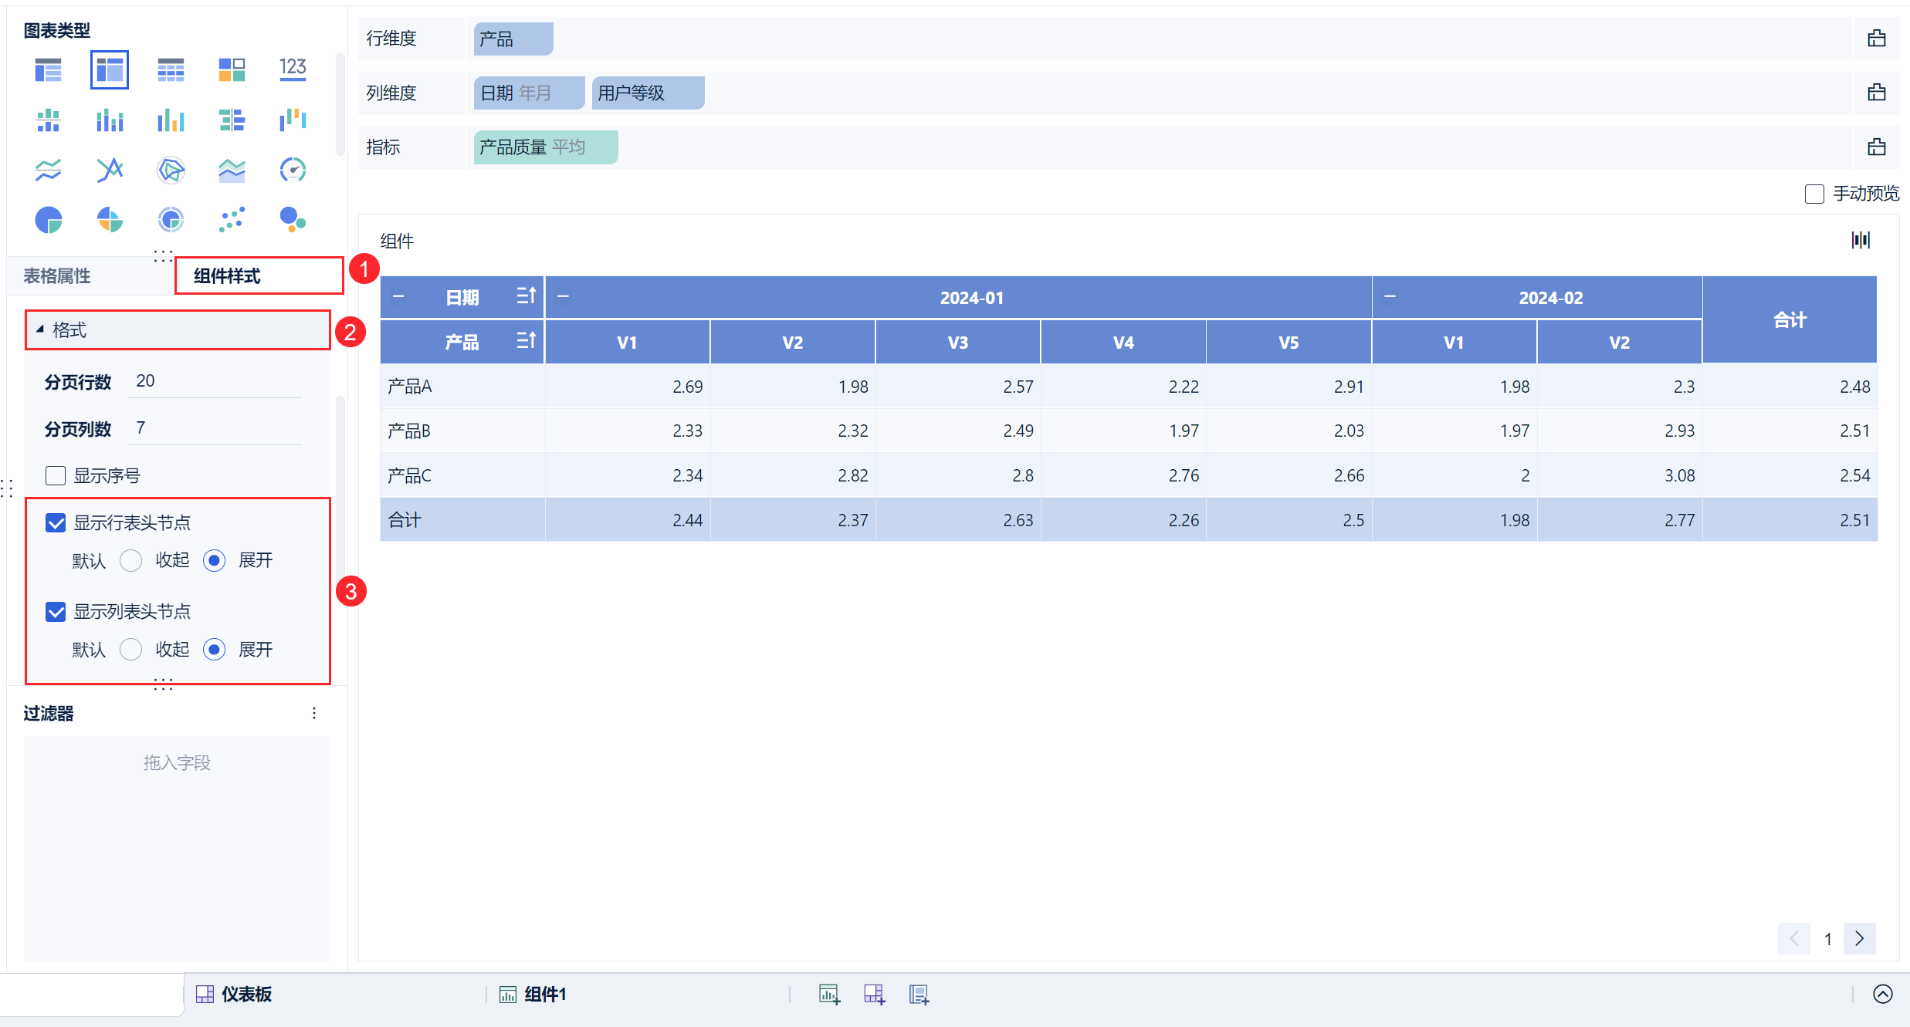Choose the KPI 123 indicator card chart
Image resolution: width=1910 pixels, height=1027 pixels.
click(293, 69)
